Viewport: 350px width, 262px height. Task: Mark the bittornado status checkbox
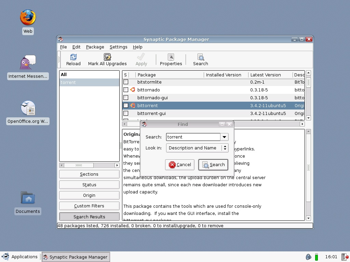126,90
